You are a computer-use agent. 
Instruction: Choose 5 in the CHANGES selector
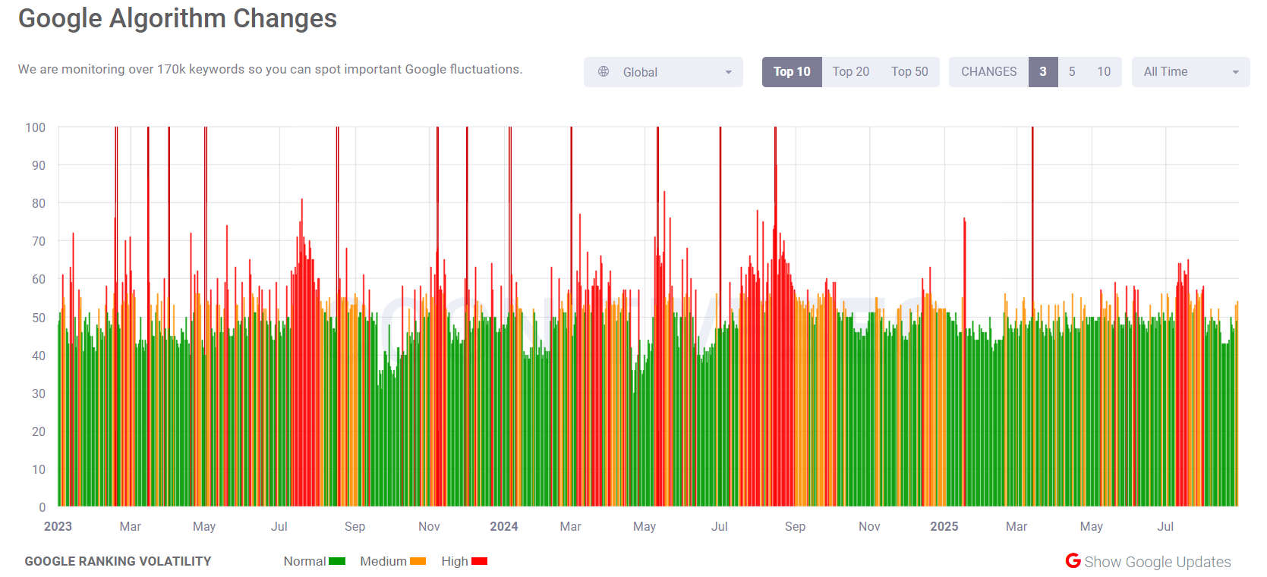[x=1072, y=72]
